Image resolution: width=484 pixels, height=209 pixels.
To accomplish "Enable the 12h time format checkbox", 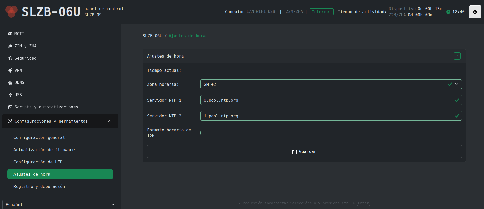I will coord(202,133).
